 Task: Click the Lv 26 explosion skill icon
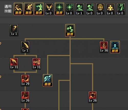92,97
